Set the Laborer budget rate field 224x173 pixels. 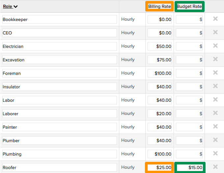click(189, 114)
